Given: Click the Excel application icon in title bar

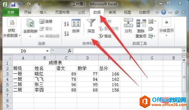Looking at the screenshot, I should (5, 5).
